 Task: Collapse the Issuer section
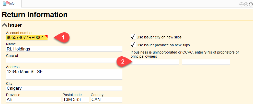[x=4, y=25]
